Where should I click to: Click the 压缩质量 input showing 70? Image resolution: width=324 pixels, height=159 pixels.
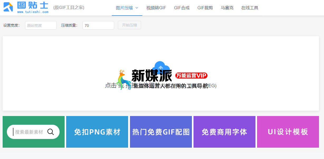(x=98, y=25)
